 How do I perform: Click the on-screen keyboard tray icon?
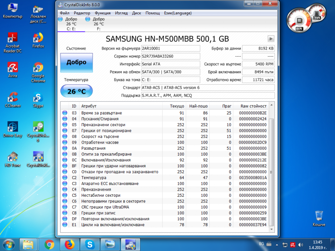[x=269, y=244]
